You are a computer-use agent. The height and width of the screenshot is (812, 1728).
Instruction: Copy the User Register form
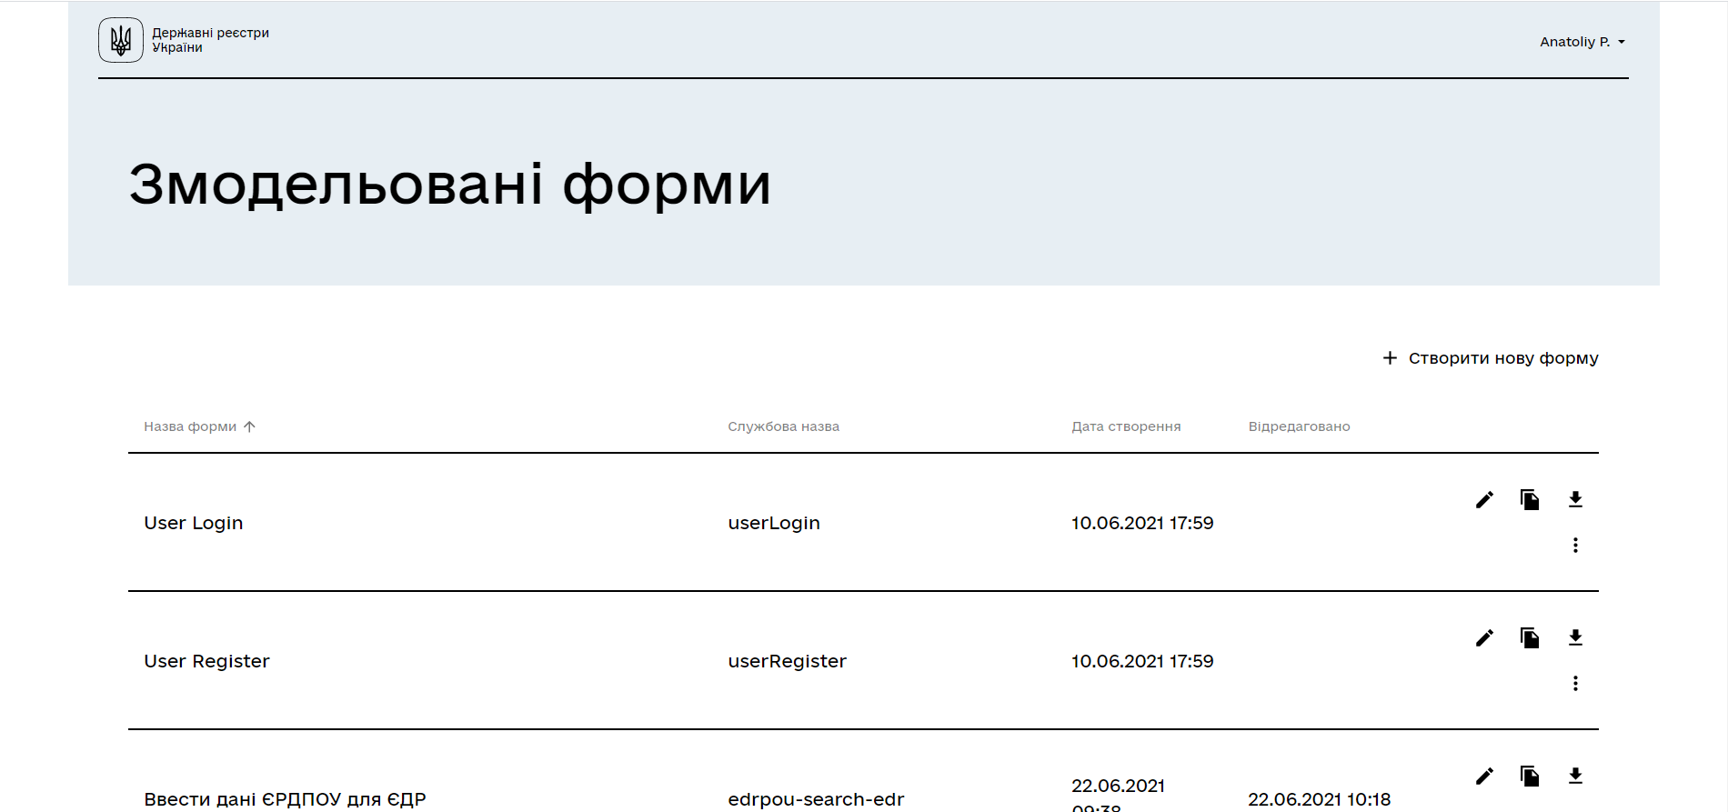(1530, 637)
